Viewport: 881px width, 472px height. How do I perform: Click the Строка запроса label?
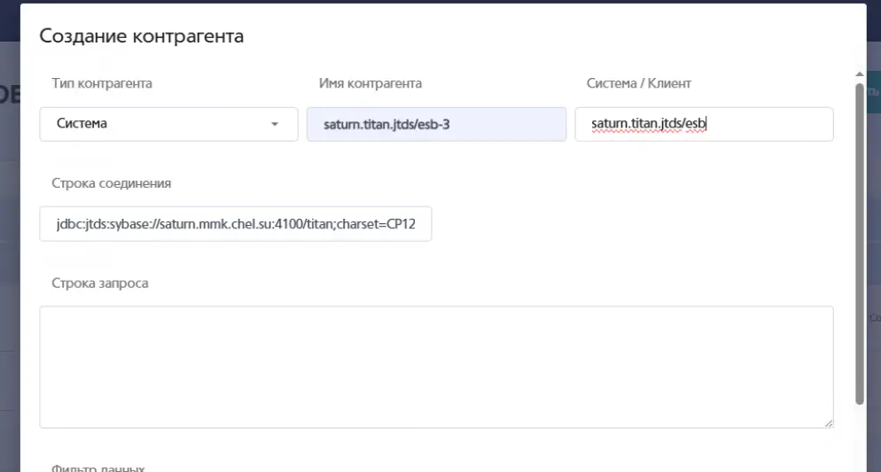pyautogui.click(x=100, y=282)
